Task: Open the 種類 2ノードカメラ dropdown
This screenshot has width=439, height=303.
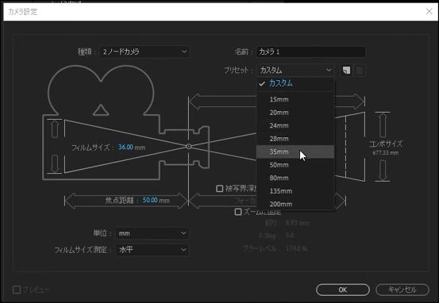Action: 145,52
